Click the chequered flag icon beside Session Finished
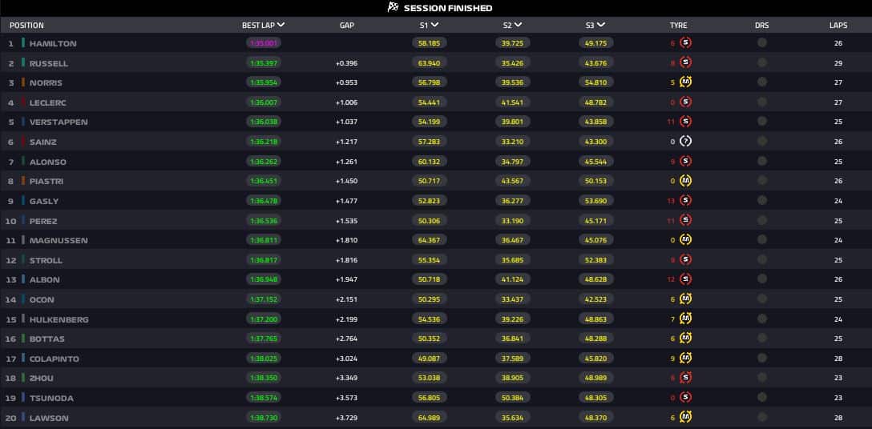 tap(394, 8)
